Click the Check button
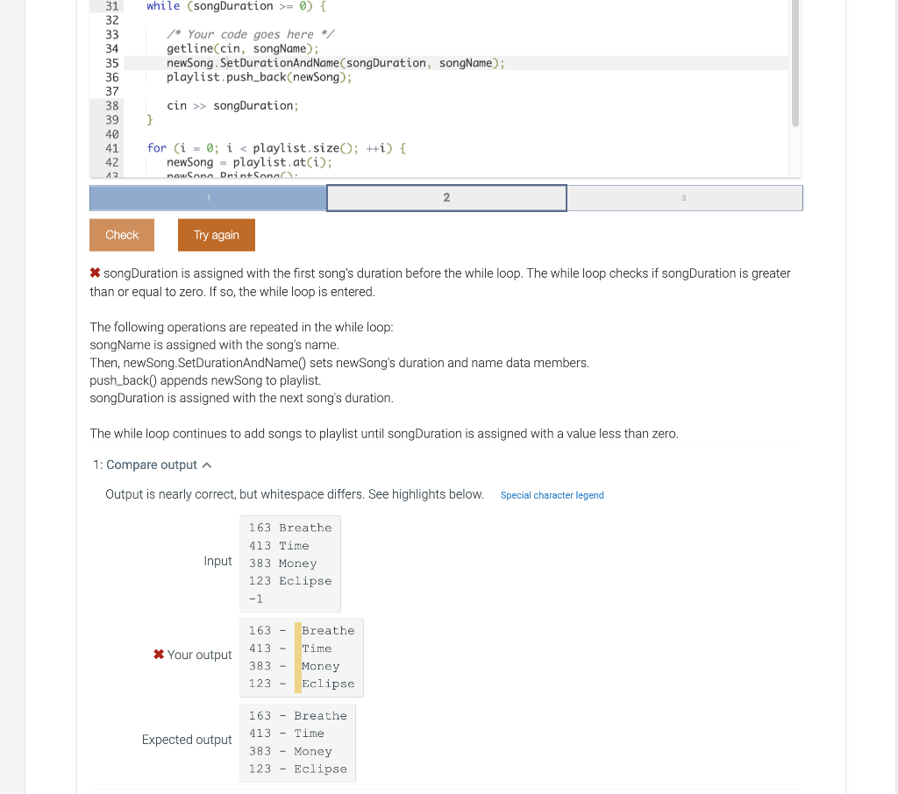 point(121,234)
